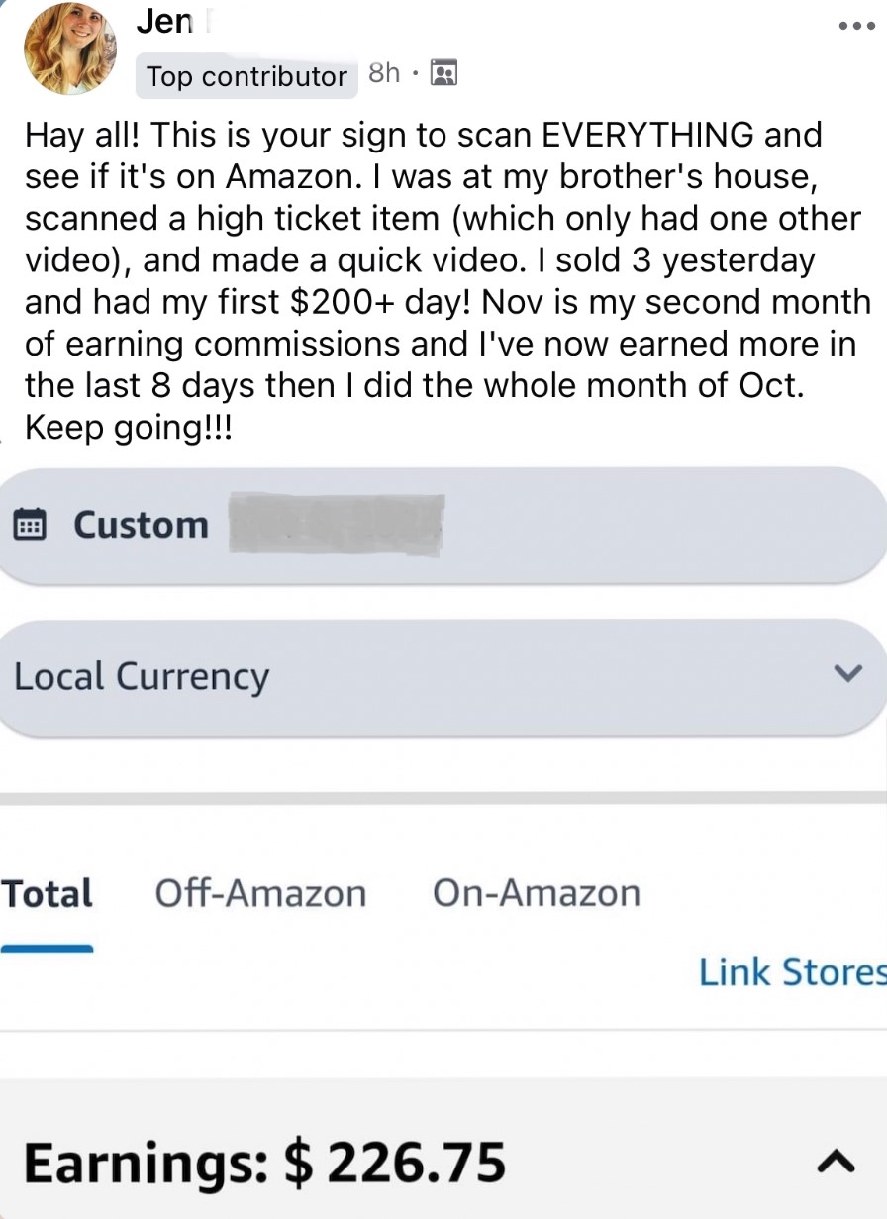Open the post options three-dot menu
Viewport: 887px width, 1219px height.
855,27
